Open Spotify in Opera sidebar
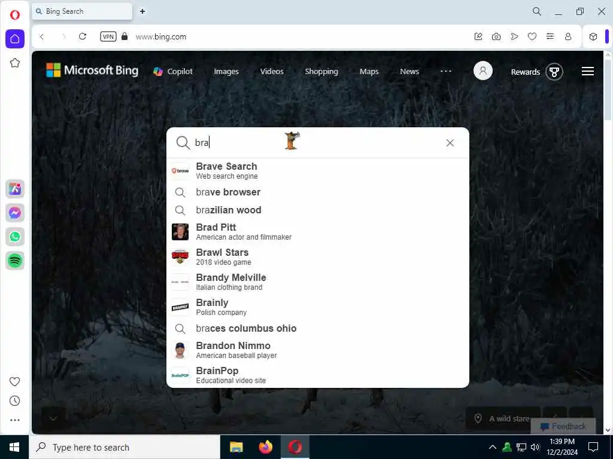 [x=15, y=261]
